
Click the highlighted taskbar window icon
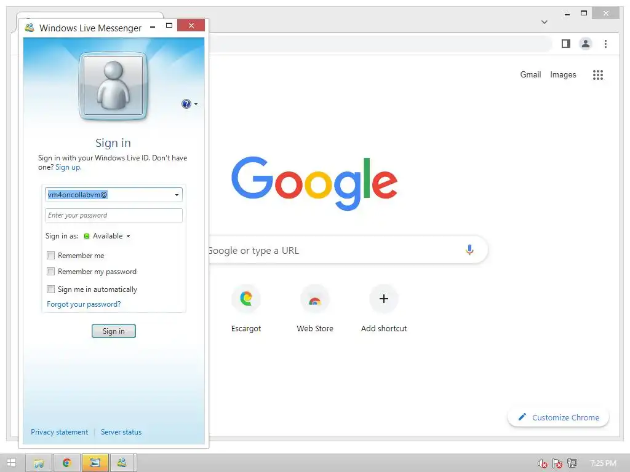(95, 463)
